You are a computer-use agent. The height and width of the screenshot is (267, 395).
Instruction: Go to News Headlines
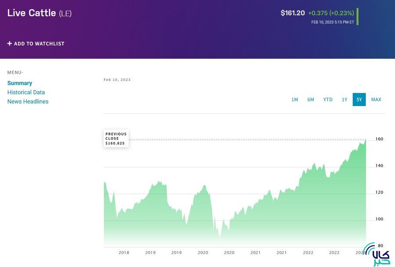pos(28,102)
